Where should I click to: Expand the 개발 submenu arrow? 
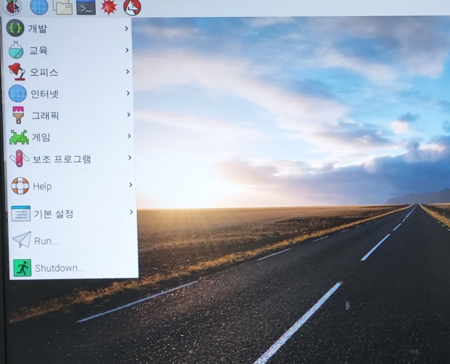[x=127, y=28]
